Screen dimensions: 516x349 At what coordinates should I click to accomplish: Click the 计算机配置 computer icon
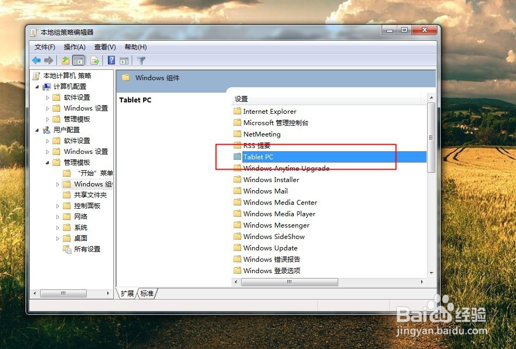[47, 87]
